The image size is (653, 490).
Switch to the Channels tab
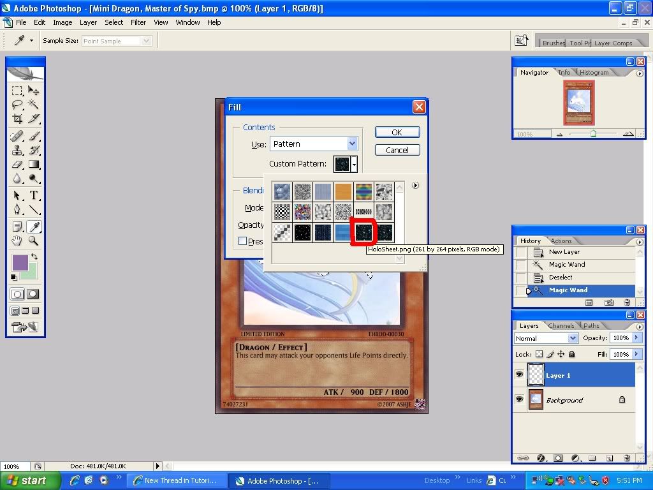pos(561,325)
